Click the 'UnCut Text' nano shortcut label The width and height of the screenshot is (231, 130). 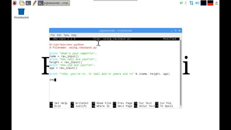pyautogui.click(x=147, y=106)
